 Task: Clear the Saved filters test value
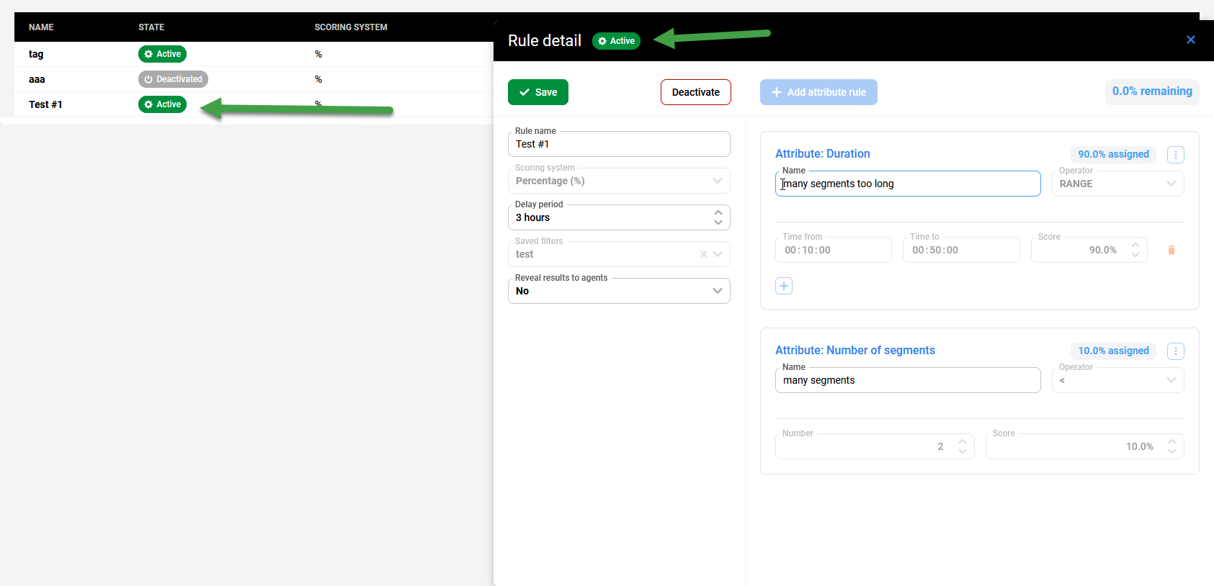coord(703,254)
